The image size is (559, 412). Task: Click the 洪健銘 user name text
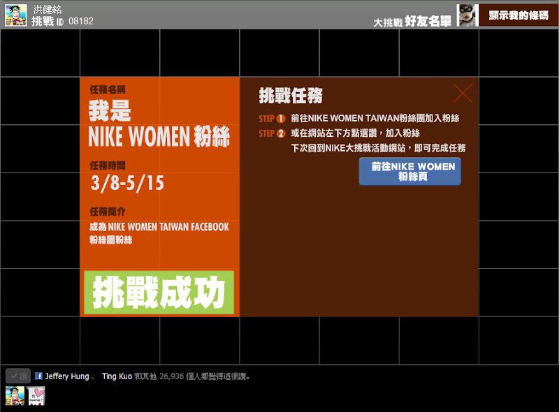click(x=47, y=9)
